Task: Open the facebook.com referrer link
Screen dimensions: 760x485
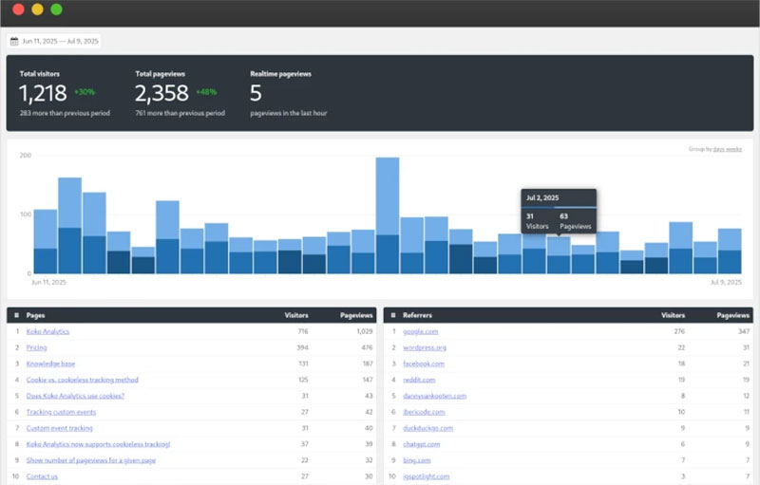Action: click(x=423, y=364)
